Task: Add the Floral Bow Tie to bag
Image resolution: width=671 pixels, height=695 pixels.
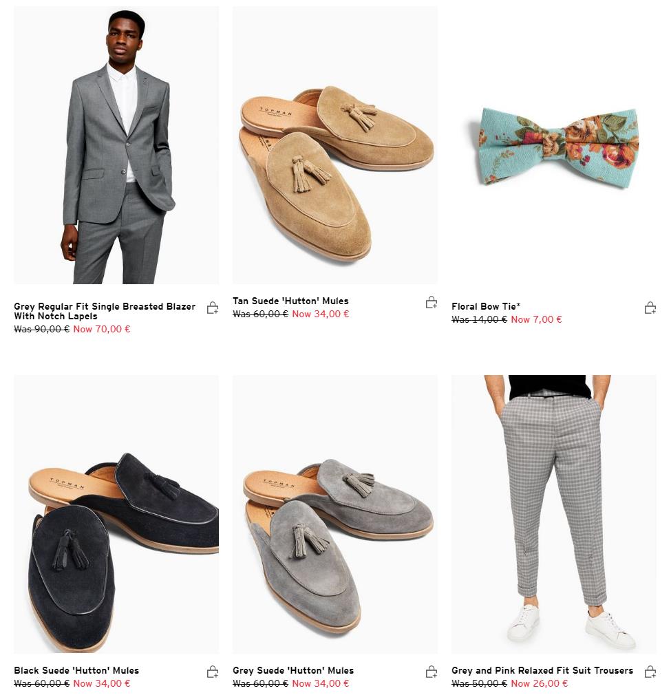Action: (x=650, y=308)
